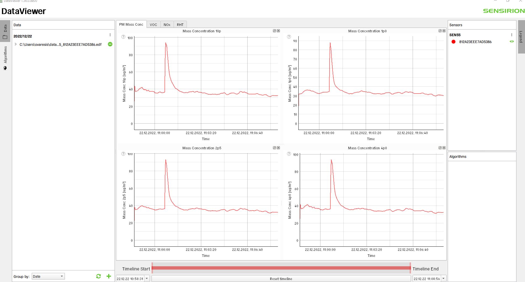525x282 pixels.
Task: Open the timeline start time dropdown
Action: tap(147, 279)
